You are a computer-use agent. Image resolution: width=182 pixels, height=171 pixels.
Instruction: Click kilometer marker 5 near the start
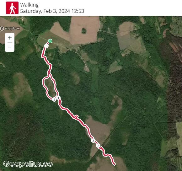(46, 46)
